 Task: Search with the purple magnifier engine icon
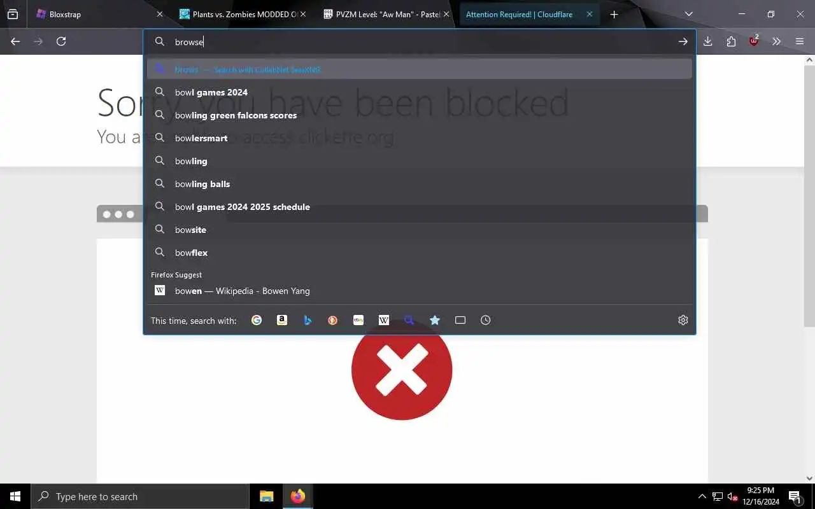coord(409,320)
